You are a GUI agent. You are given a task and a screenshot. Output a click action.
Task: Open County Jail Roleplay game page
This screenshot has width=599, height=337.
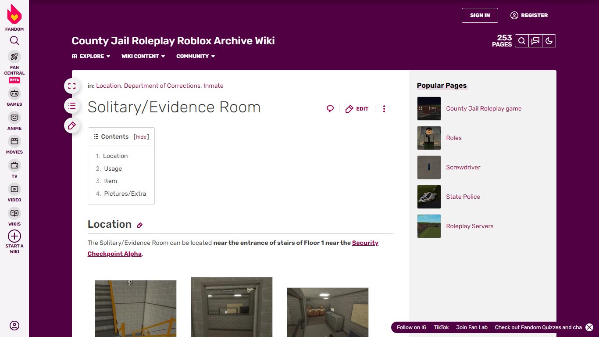point(484,108)
